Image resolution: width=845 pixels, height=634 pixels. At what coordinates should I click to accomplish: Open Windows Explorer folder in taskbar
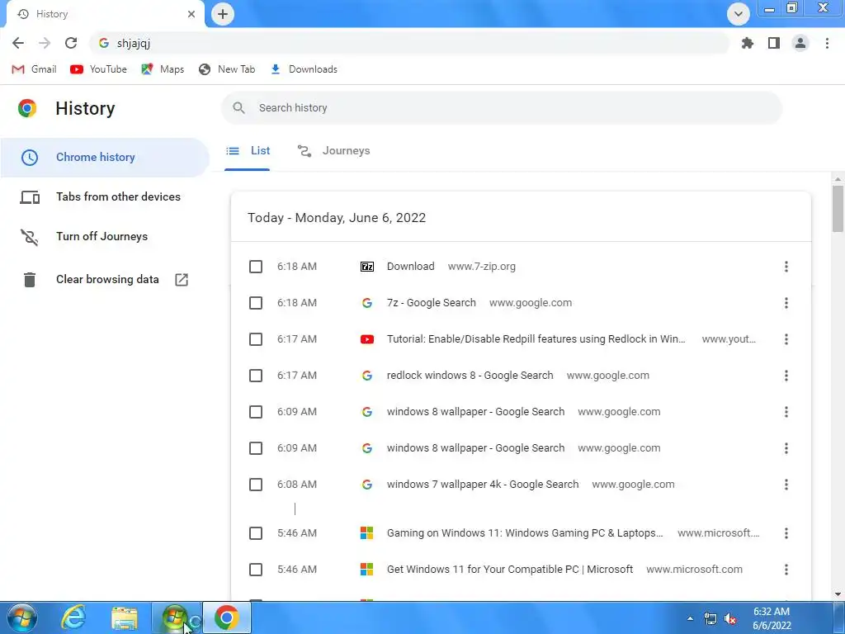coord(125,618)
